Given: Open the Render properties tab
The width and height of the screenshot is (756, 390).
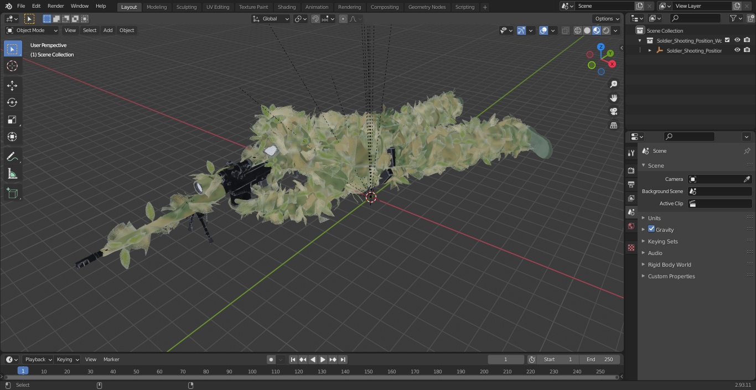Looking at the screenshot, I should [631, 170].
